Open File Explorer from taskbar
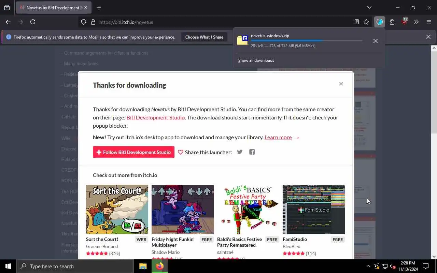This screenshot has height=273, width=437. (x=143, y=266)
